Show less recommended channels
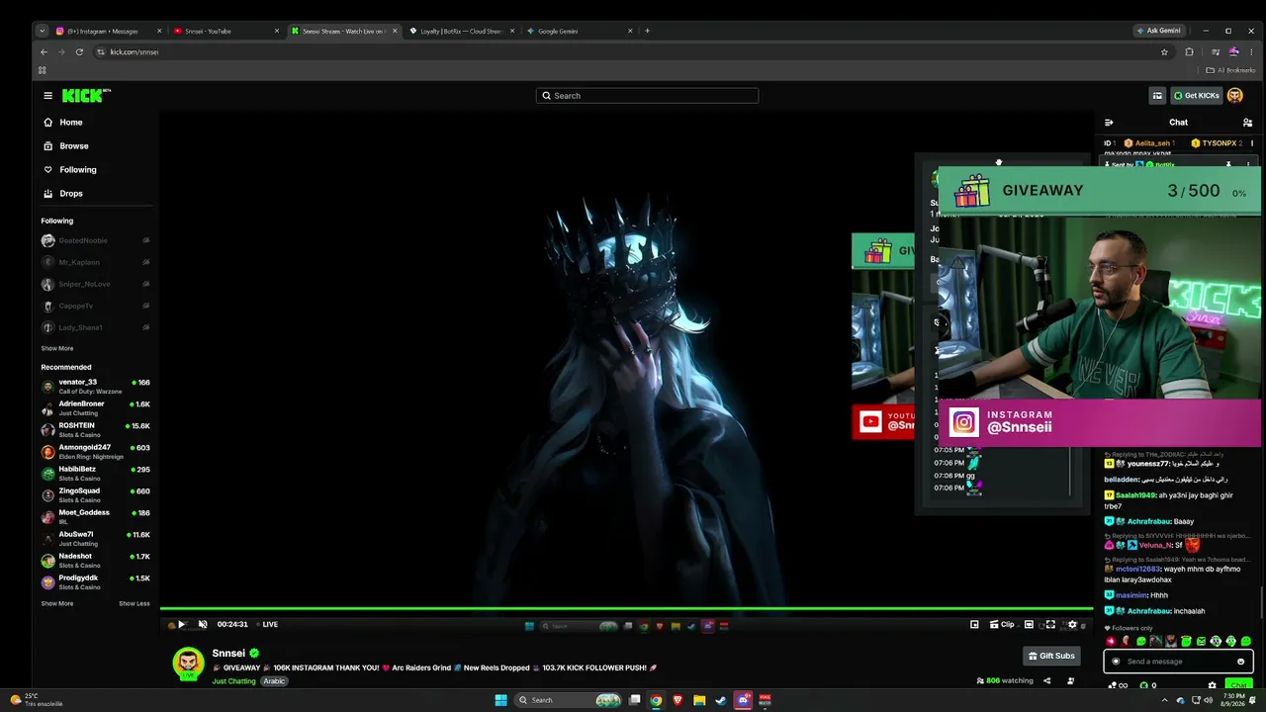This screenshot has height=712, width=1266. (x=135, y=603)
